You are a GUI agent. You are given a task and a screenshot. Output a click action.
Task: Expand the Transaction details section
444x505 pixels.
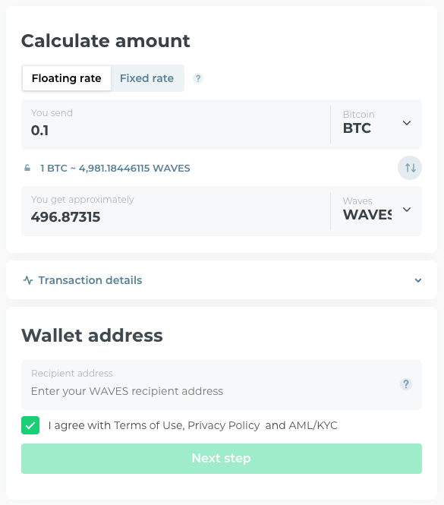[222, 280]
